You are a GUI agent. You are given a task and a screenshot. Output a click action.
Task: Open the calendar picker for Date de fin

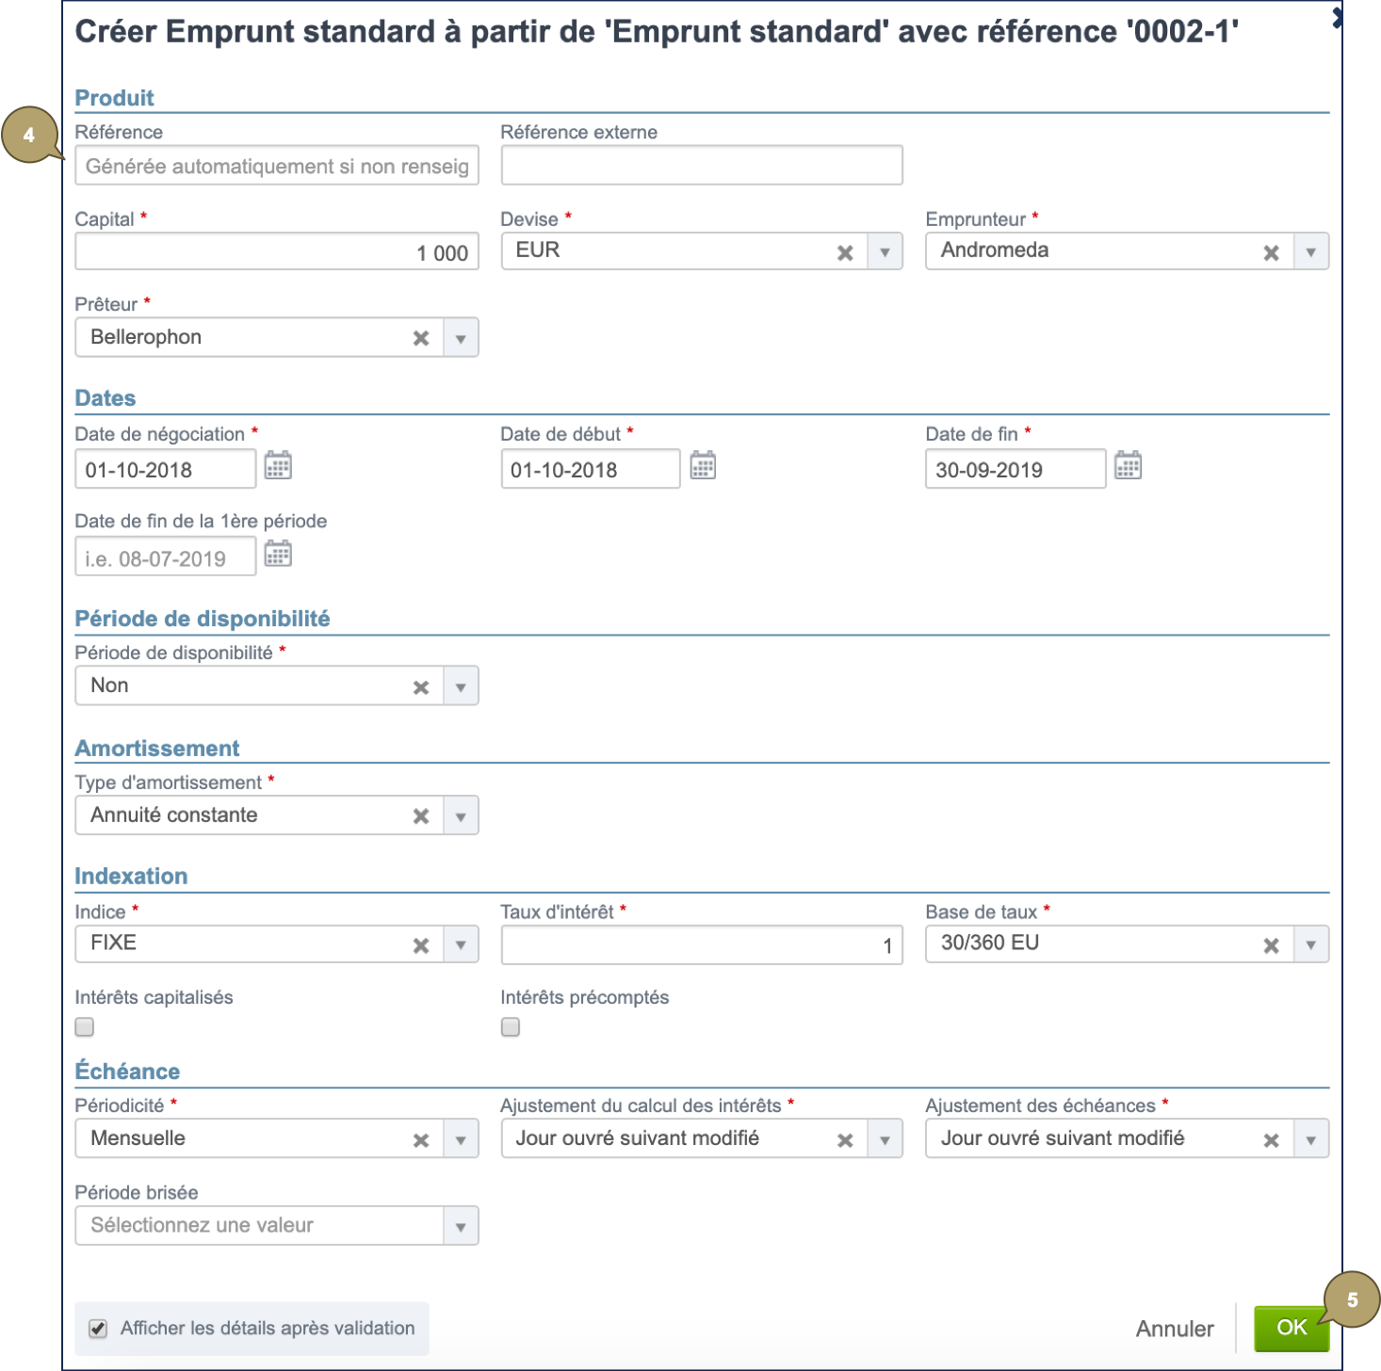pyautogui.click(x=1129, y=465)
